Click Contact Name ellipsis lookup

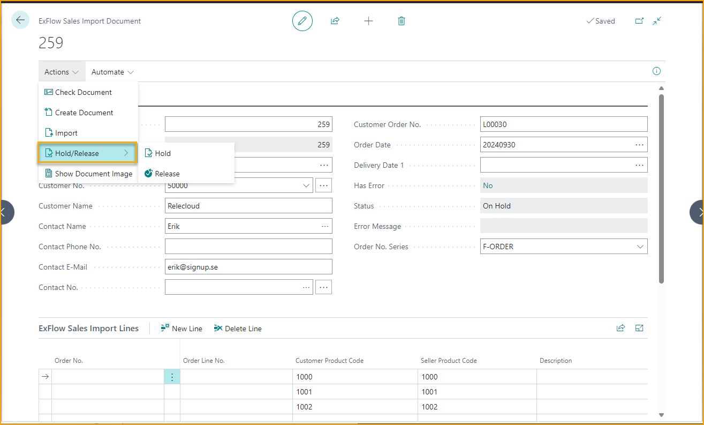325,226
